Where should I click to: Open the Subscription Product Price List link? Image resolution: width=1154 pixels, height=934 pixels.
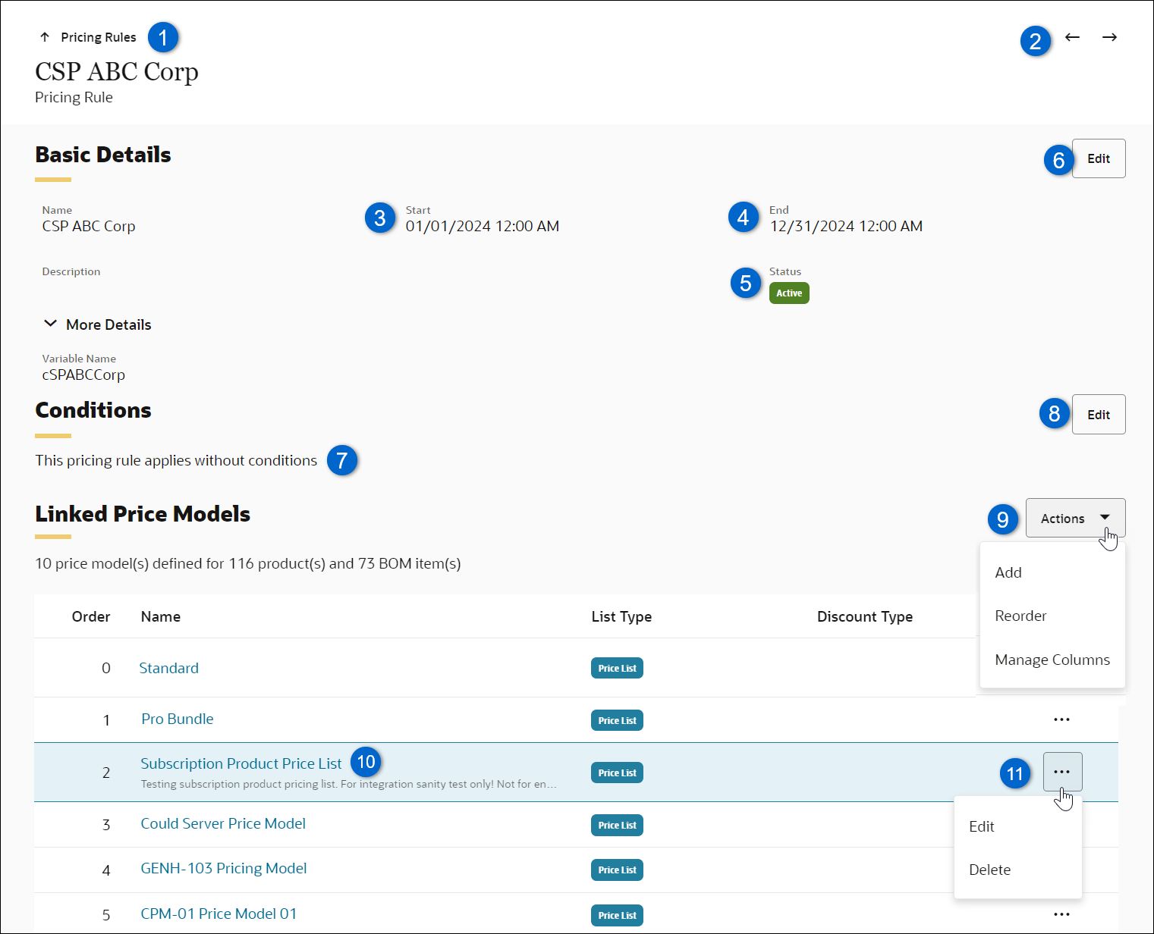pos(241,763)
